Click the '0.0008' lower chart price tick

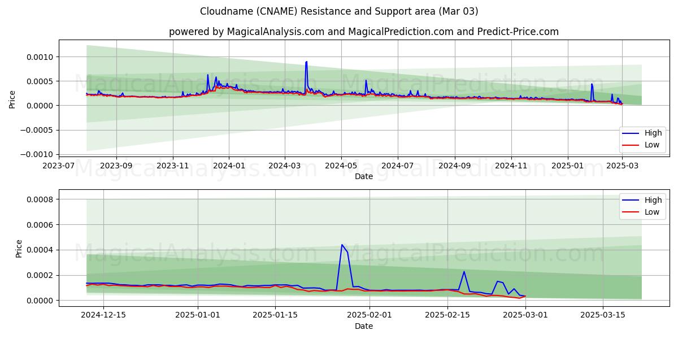41,199
